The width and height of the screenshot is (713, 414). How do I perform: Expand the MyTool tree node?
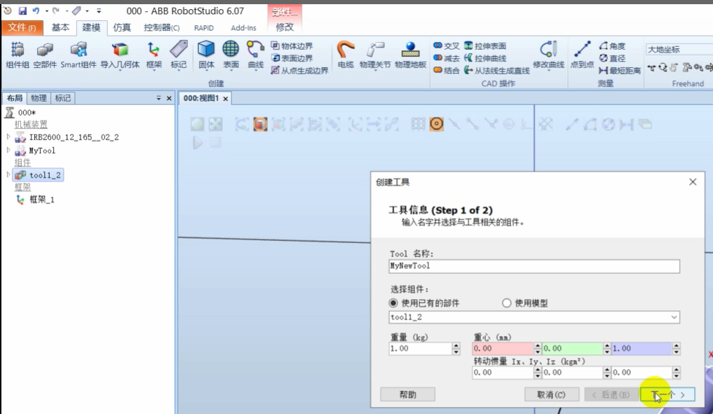point(8,150)
